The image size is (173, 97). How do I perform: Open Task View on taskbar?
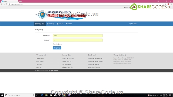(38, 95)
